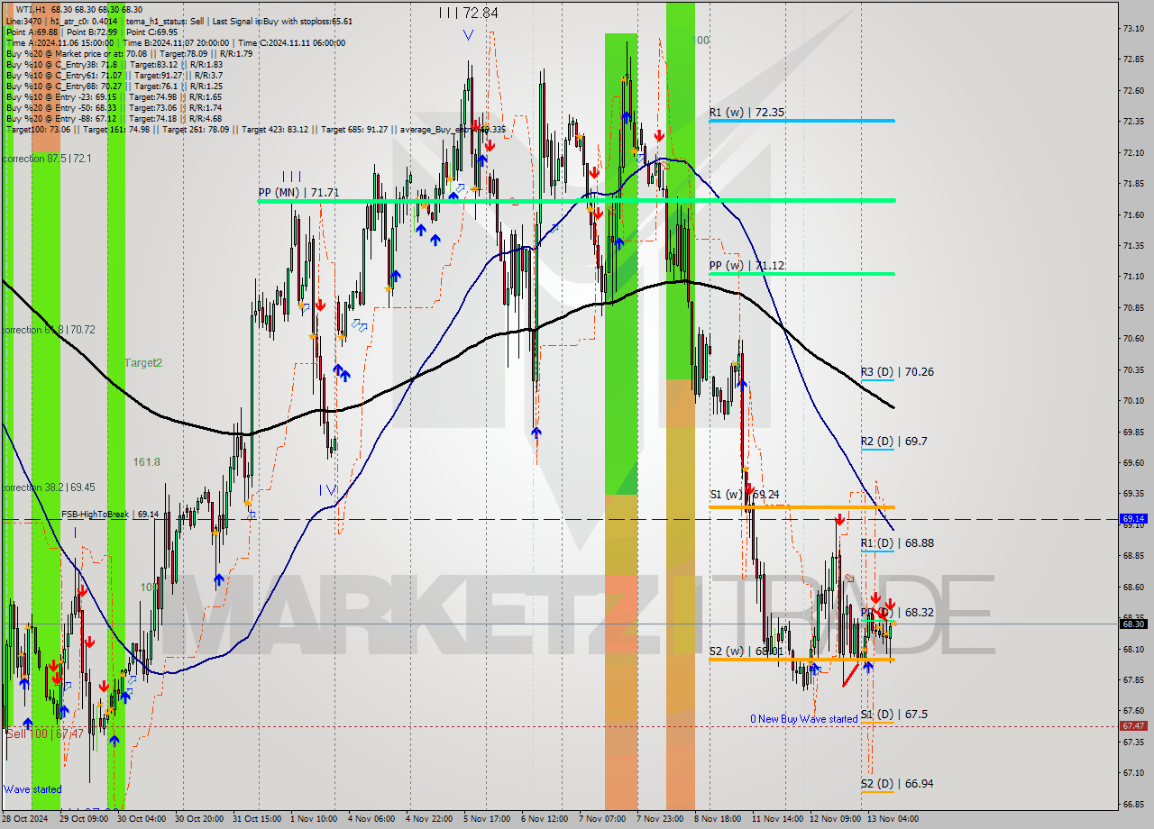
Task: Click the 73.10 price axis label
Action: point(1134,29)
